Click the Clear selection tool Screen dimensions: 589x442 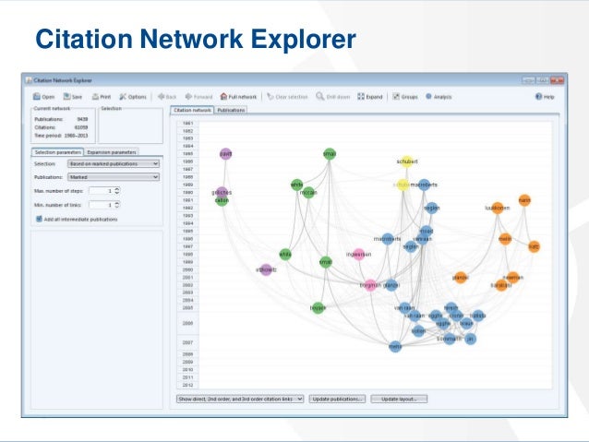(287, 97)
